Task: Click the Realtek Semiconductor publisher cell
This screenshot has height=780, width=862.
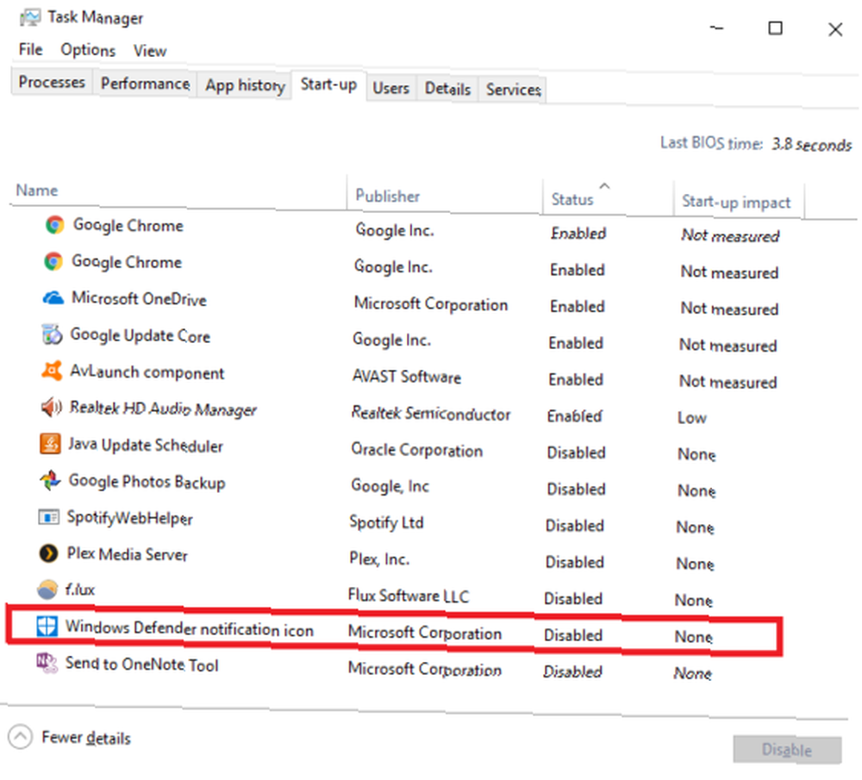Action: tap(430, 413)
